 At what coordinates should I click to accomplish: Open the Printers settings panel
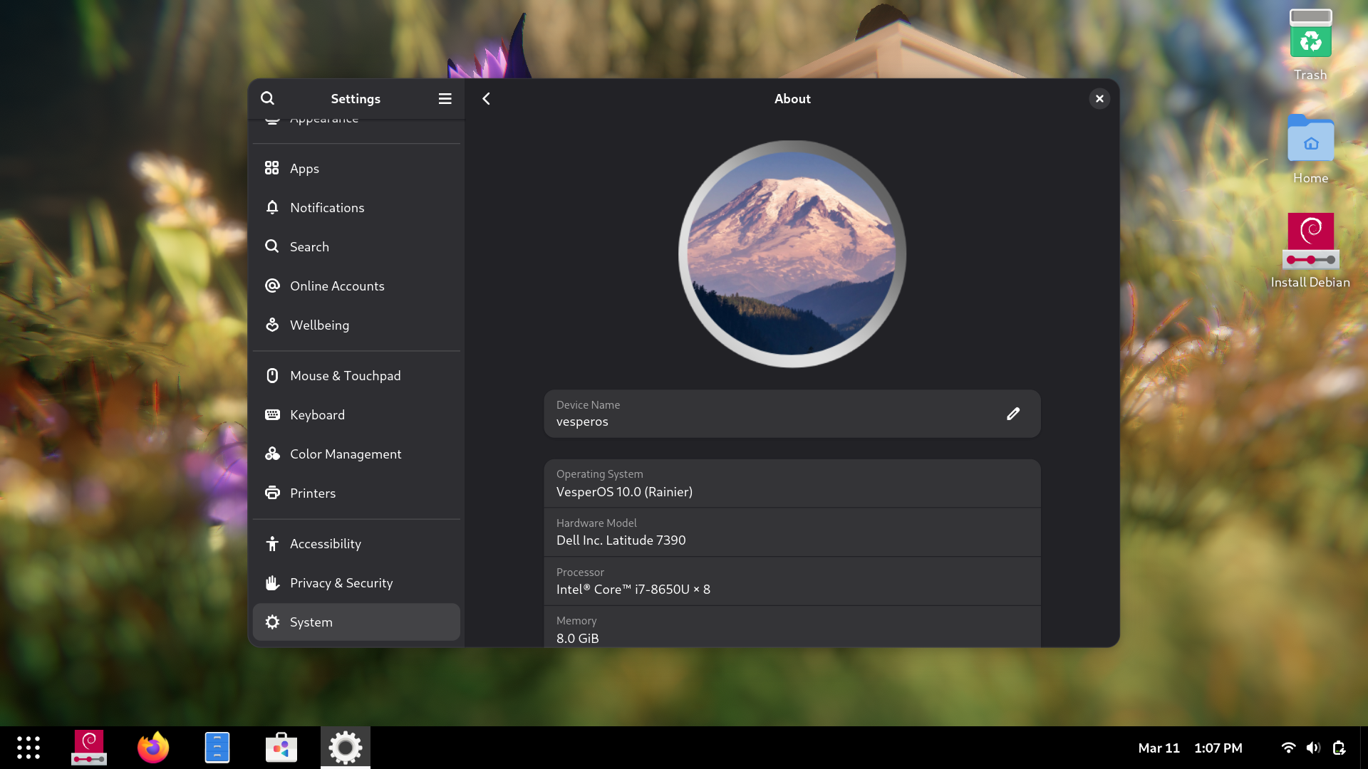(x=356, y=493)
